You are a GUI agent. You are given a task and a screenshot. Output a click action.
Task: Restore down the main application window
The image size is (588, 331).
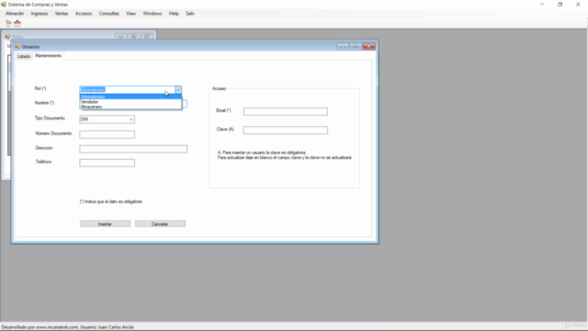click(560, 5)
